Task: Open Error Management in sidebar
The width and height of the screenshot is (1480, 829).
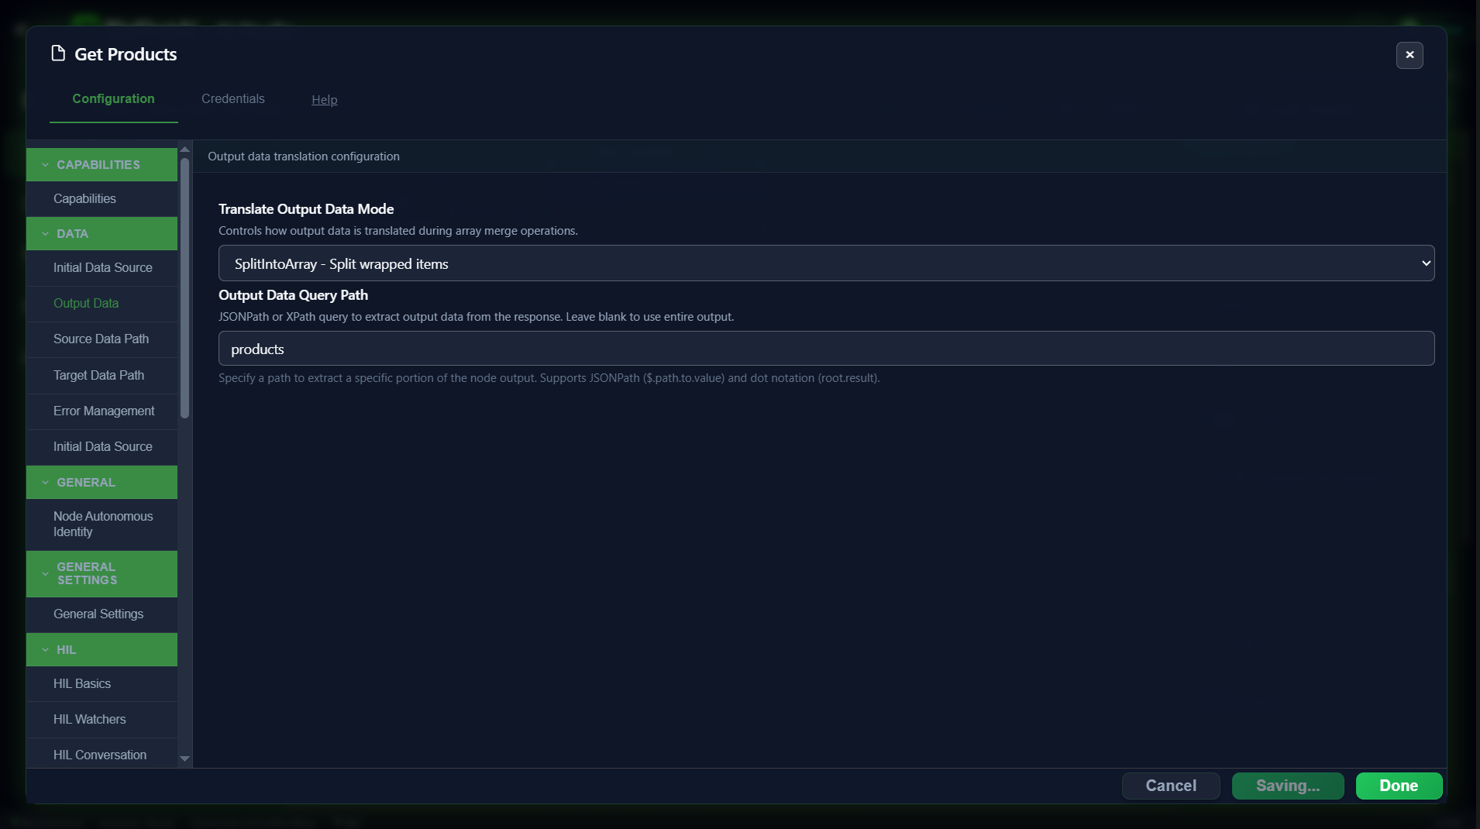Action: (x=102, y=411)
